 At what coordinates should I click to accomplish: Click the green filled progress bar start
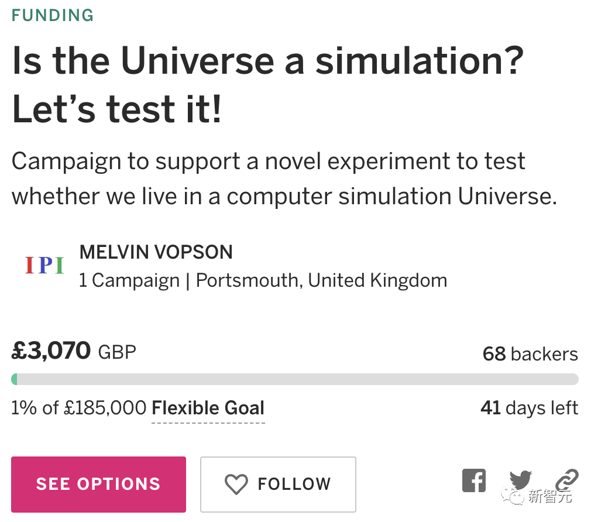tap(15, 379)
